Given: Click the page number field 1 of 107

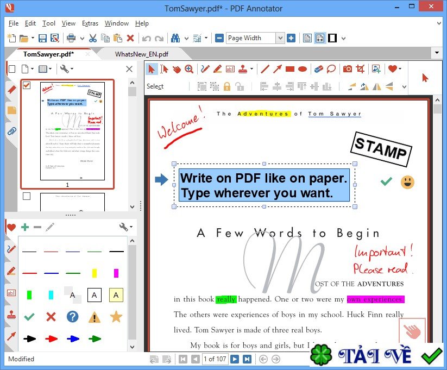Looking at the screenshot, I should pos(215,359).
